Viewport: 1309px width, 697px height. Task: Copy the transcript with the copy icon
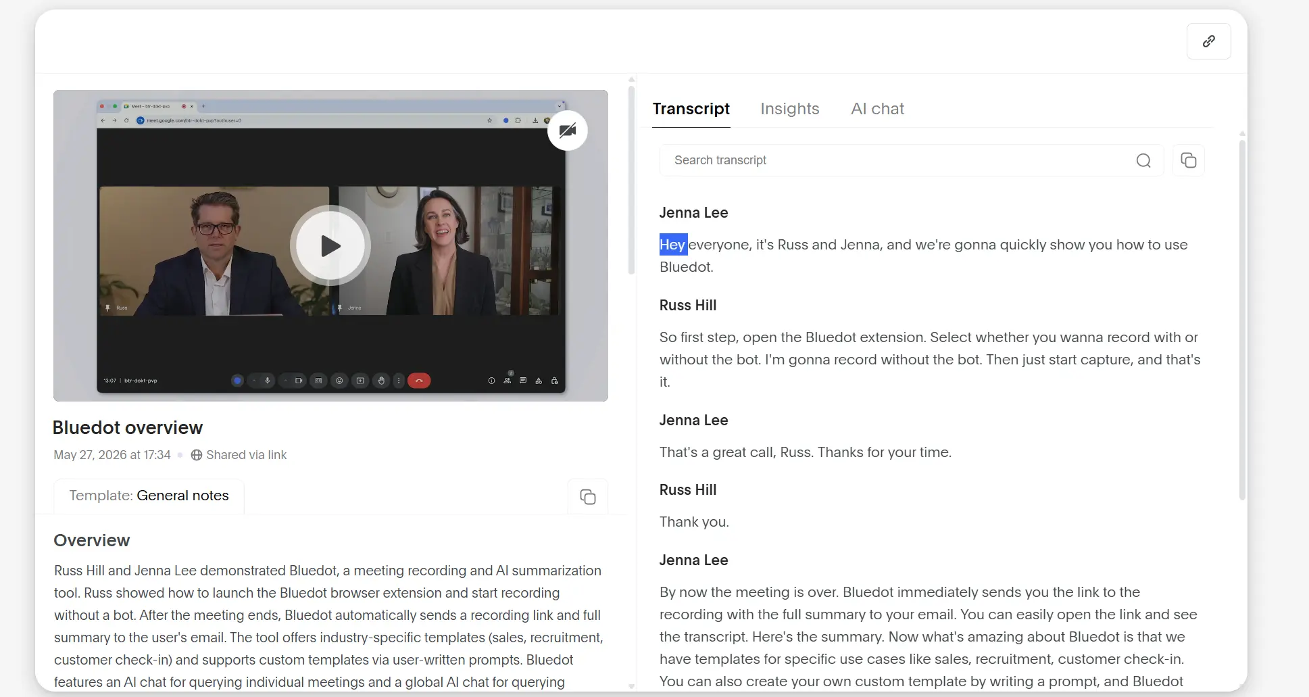[x=1188, y=160]
